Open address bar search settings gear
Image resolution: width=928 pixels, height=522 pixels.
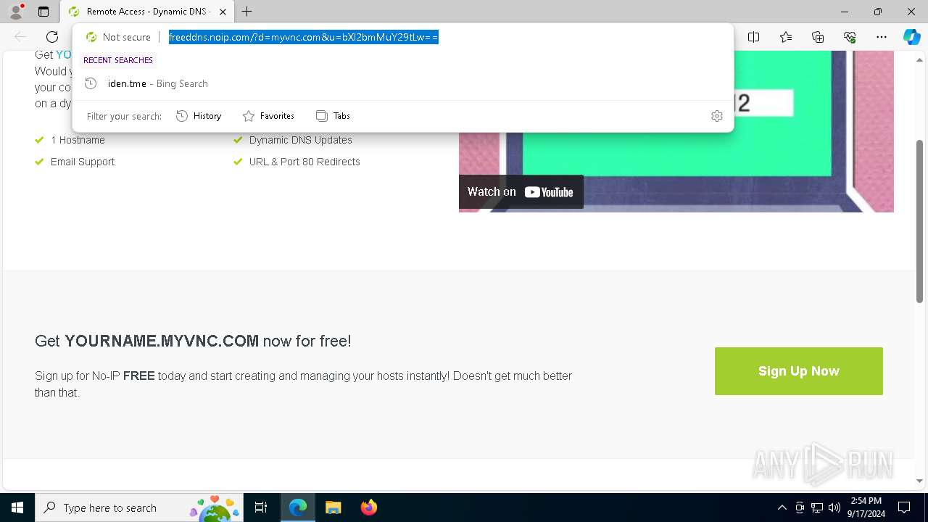pos(717,116)
